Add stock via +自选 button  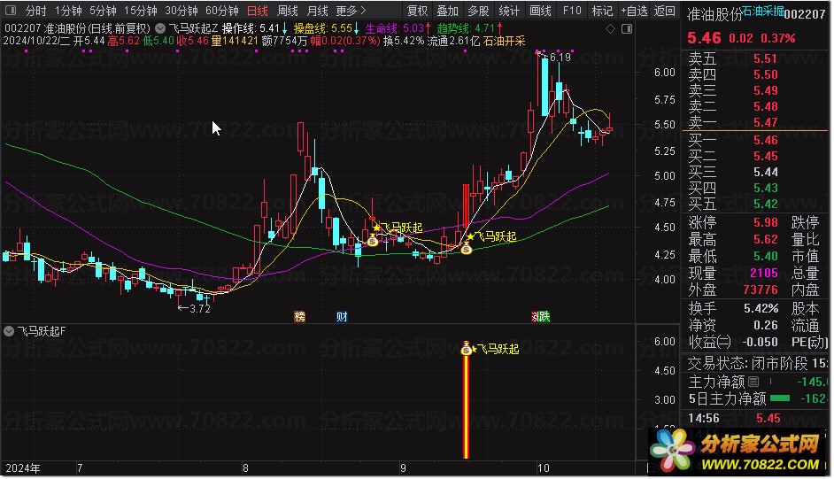(x=634, y=11)
